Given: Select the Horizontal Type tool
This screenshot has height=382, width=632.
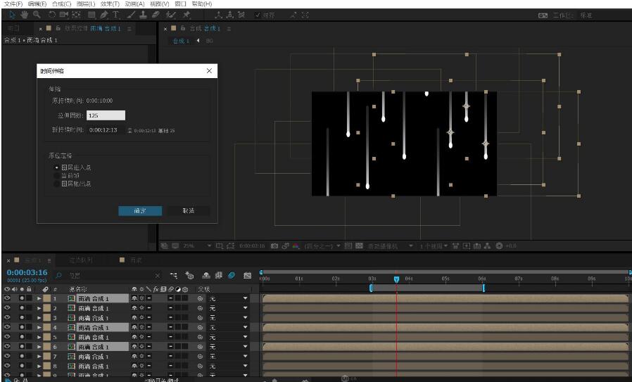Looking at the screenshot, I should [x=116, y=15].
